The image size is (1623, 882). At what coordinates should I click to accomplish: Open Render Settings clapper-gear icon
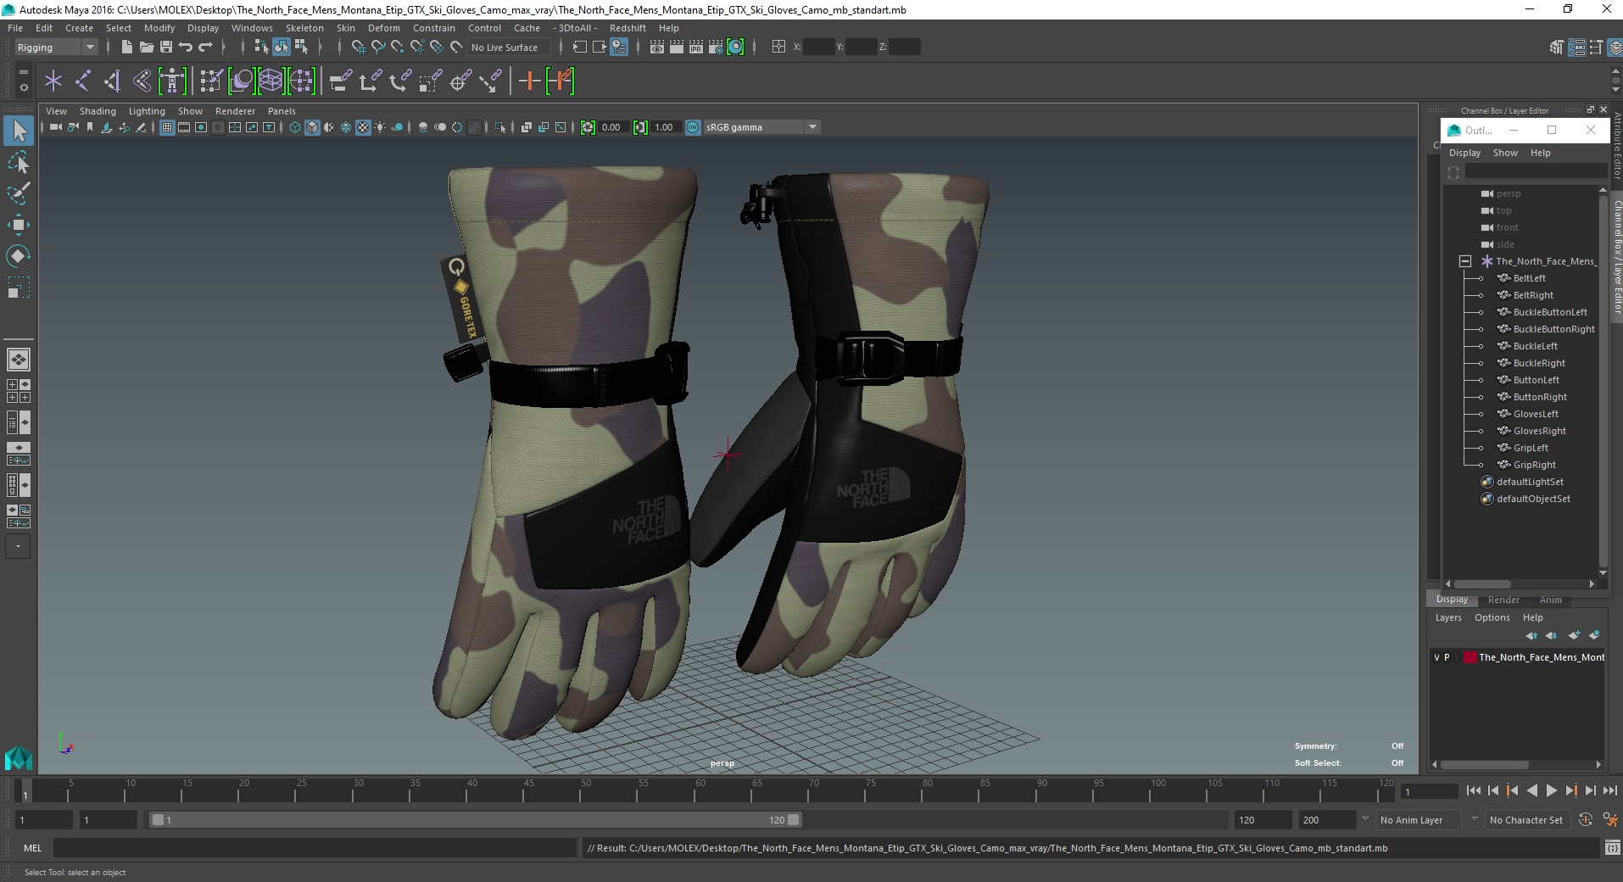[x=716, y=47]
